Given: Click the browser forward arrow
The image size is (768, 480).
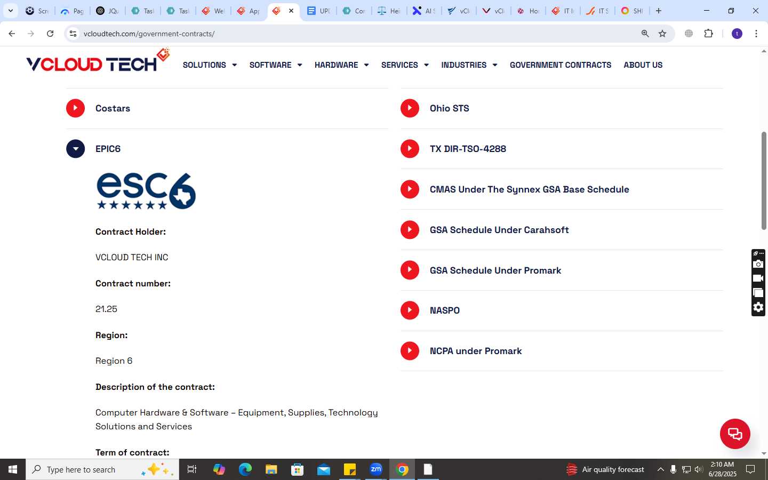Looking at the screenshot, I should pos(31,34).
